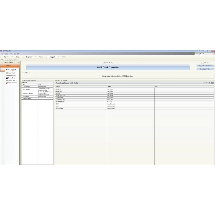Click the Log Off menu item

click(16, 54)
